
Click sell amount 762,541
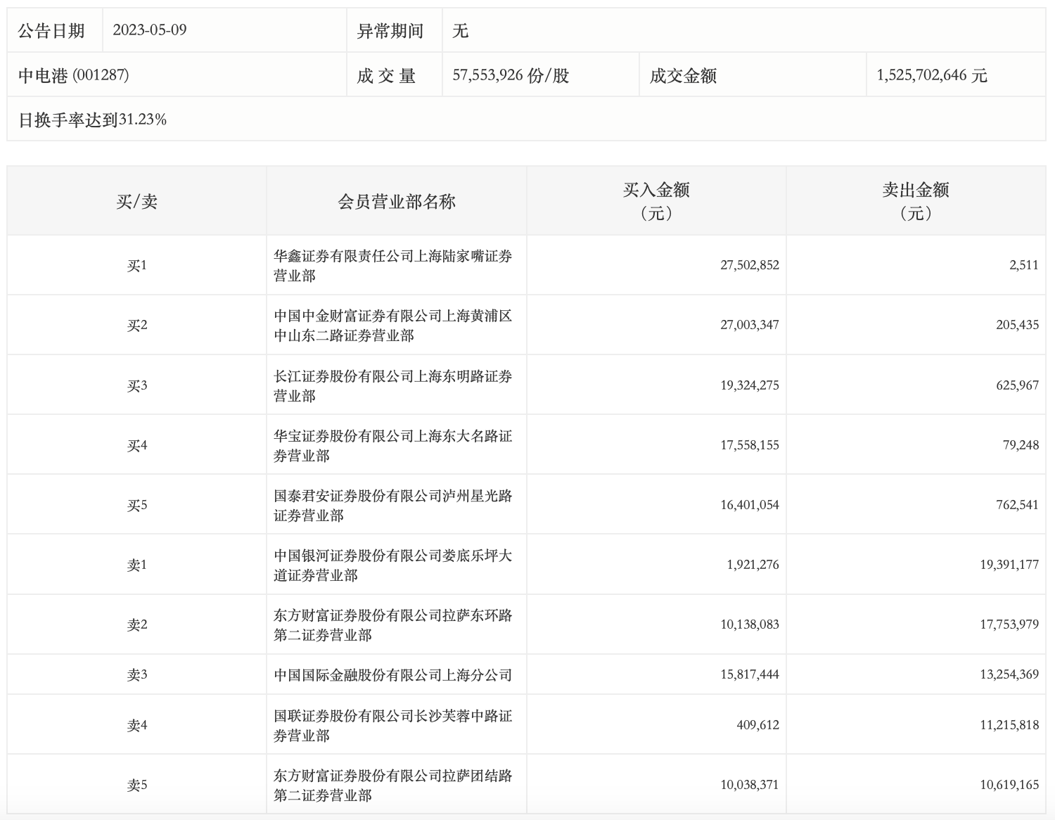click(x=1018, y=505)
